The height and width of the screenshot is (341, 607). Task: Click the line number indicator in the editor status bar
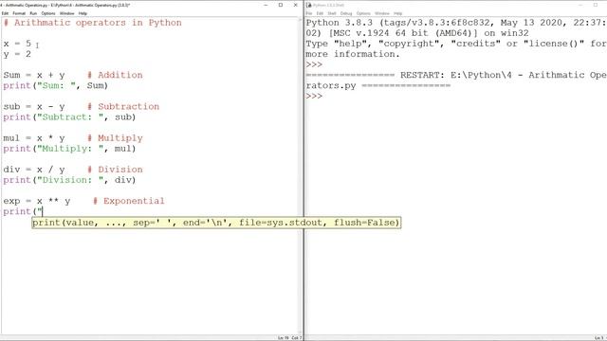point(284,338)
